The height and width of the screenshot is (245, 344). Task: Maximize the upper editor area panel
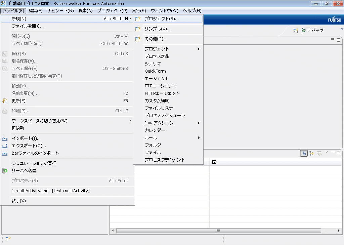pos(339,40)
